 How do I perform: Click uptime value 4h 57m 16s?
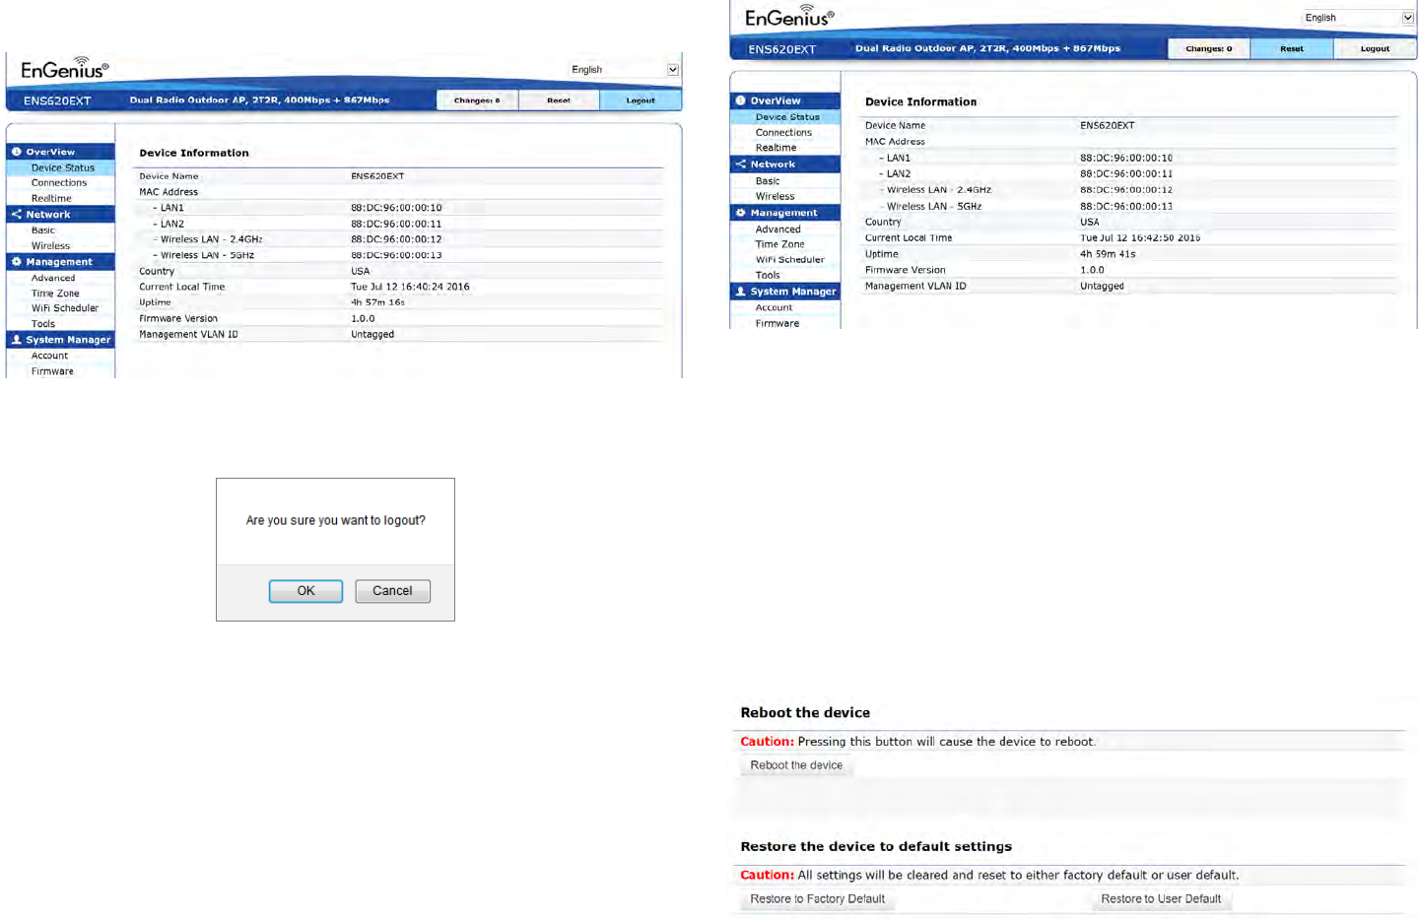(377, 302)
